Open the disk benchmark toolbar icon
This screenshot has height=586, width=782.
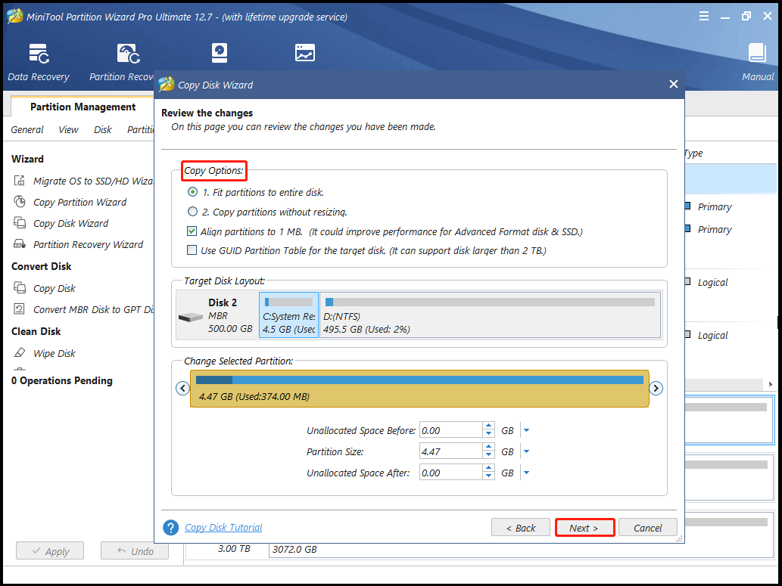pyautogui.click(x=220, y=54)
